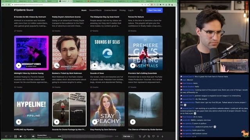Add current track to a playlist

pyautogui.click(x=158, y=136)
